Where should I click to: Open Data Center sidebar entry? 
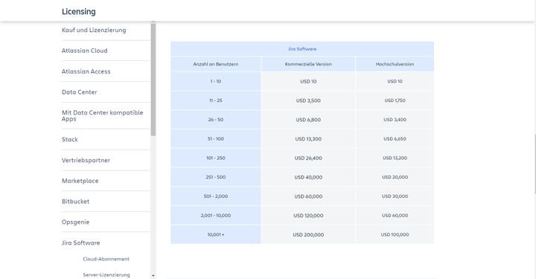80,92
